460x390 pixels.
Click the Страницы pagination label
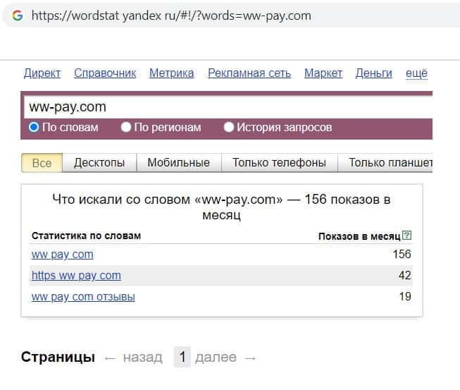click(x=58, y=357)
